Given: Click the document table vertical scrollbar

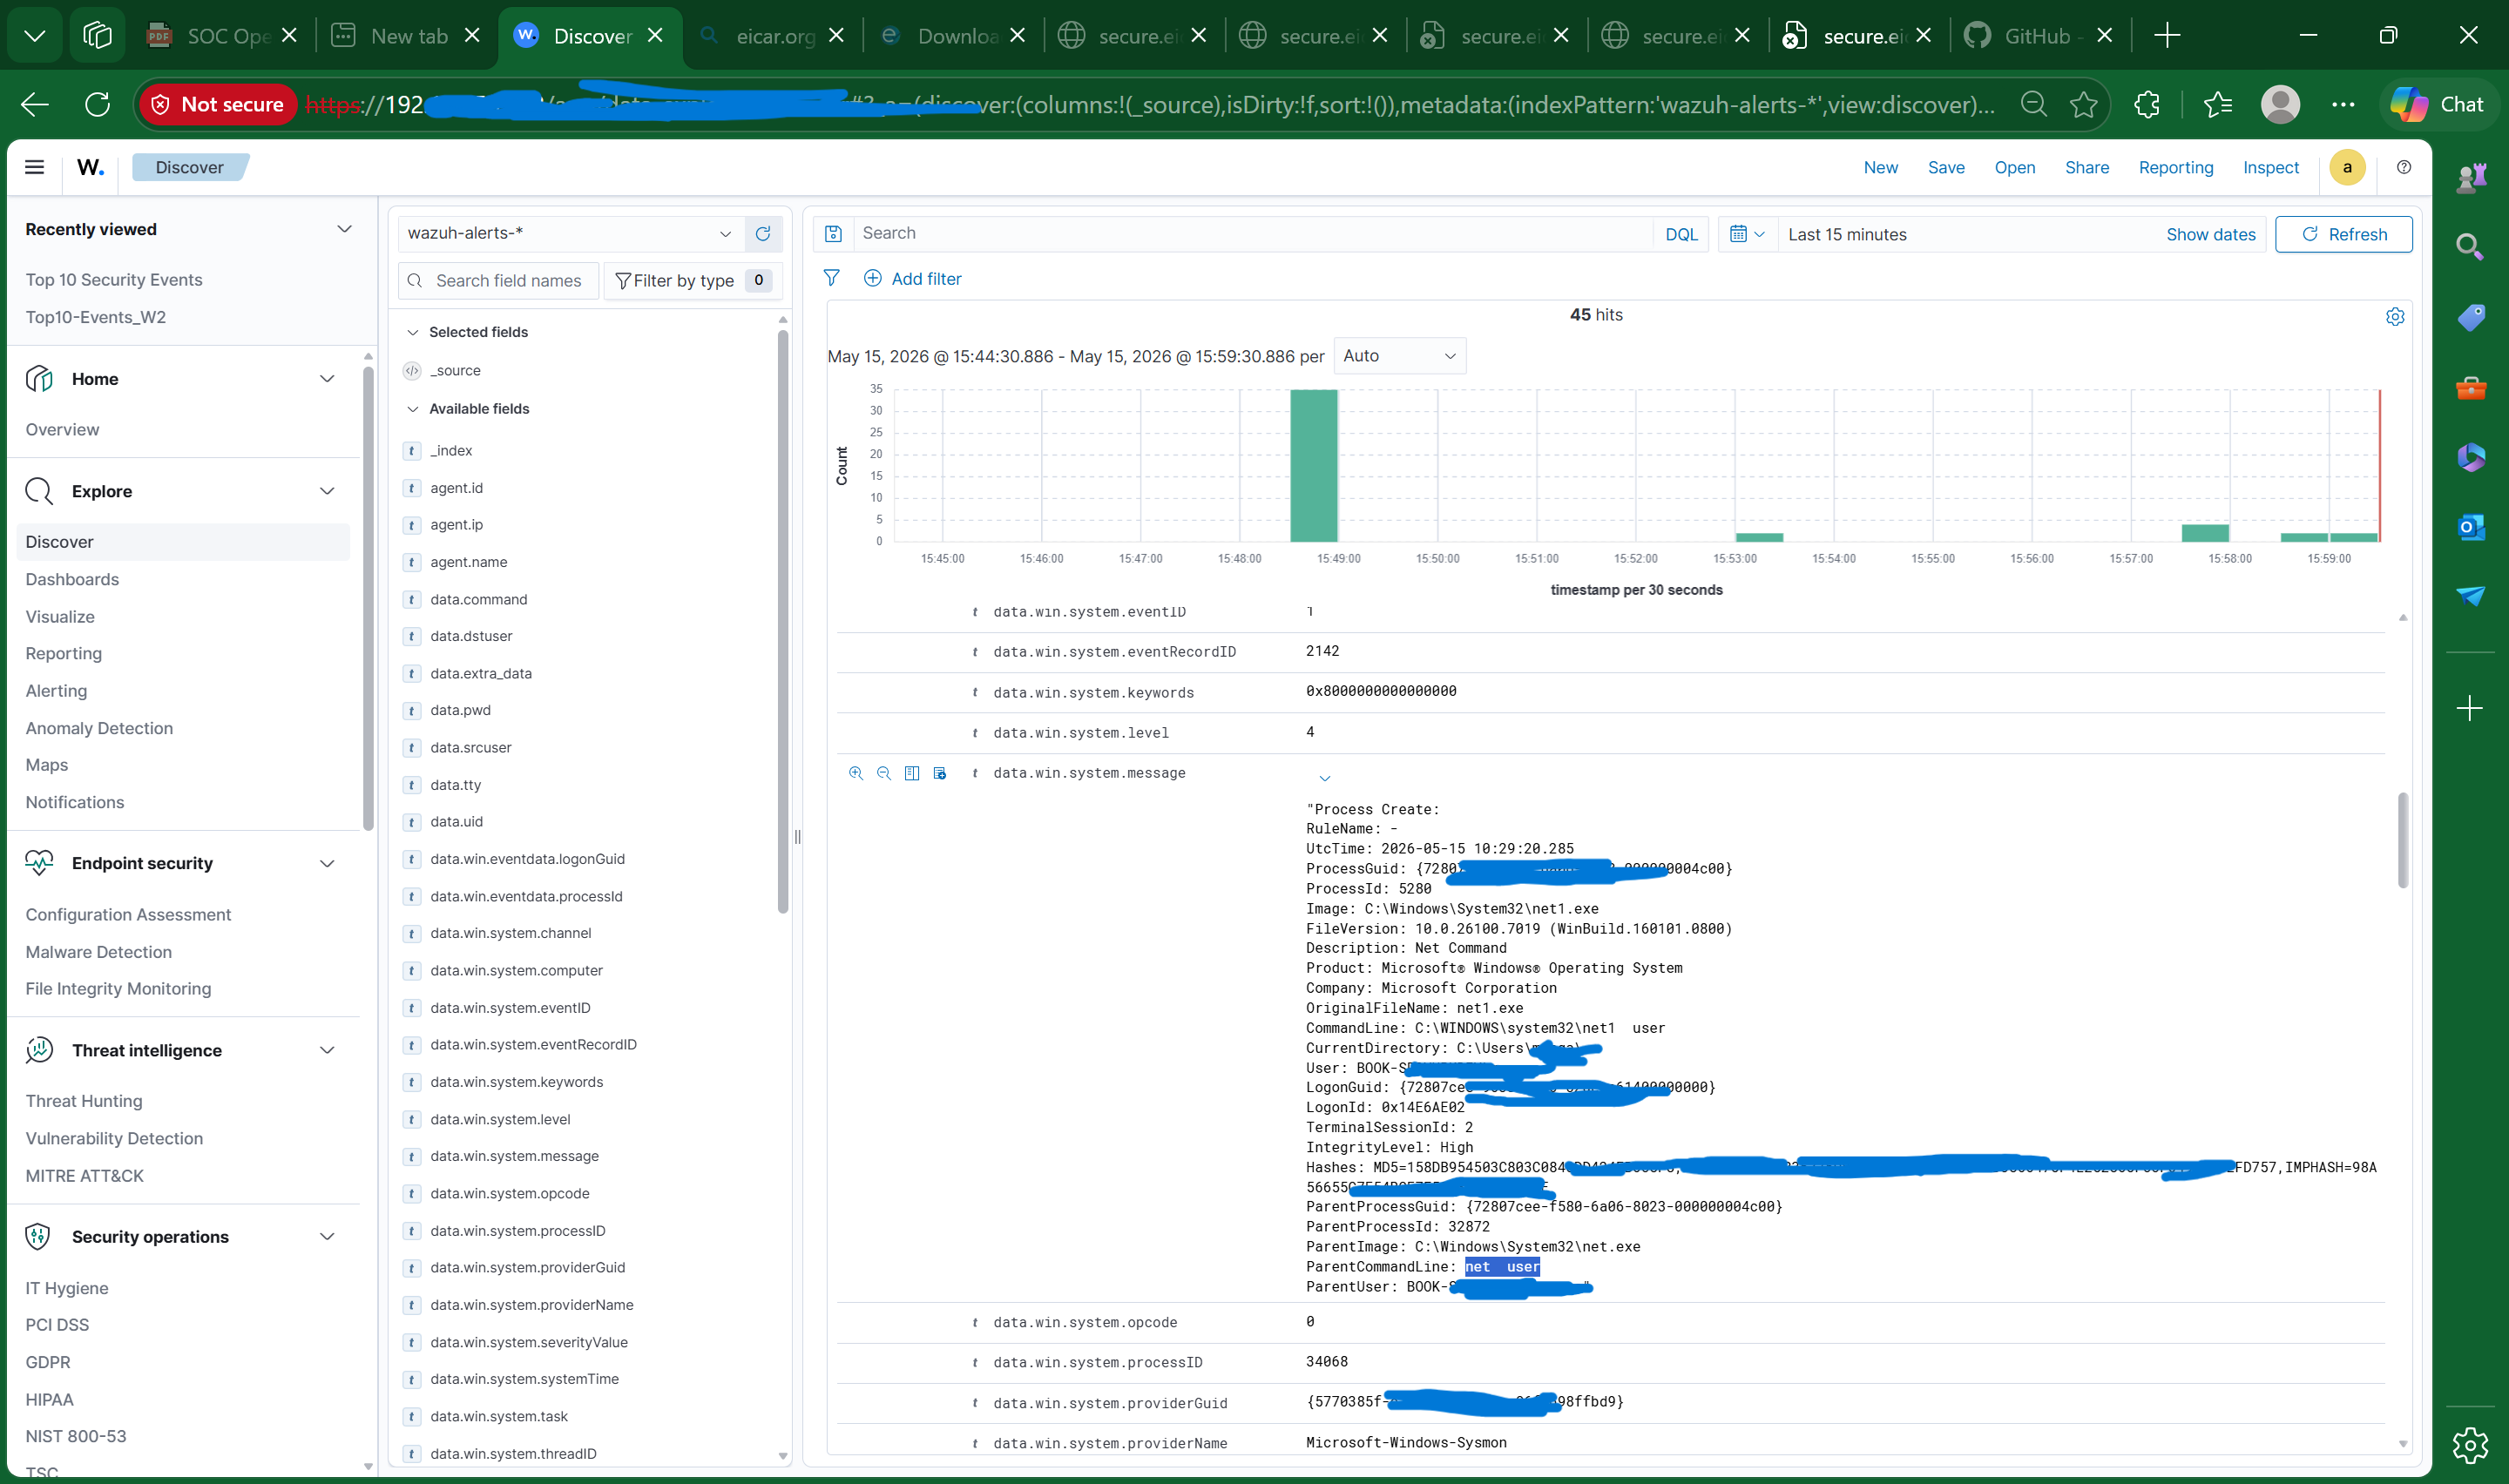Looking at the screenshot, I should 2402,840.
